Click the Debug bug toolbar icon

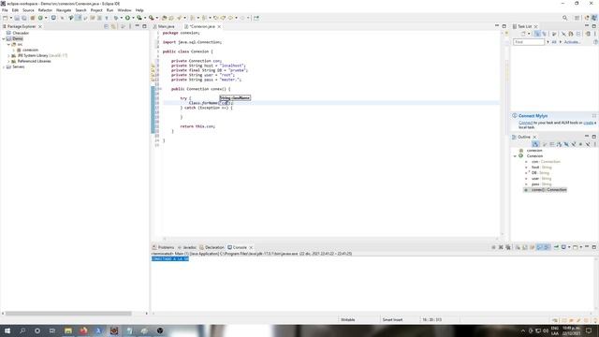pos(116,18)
